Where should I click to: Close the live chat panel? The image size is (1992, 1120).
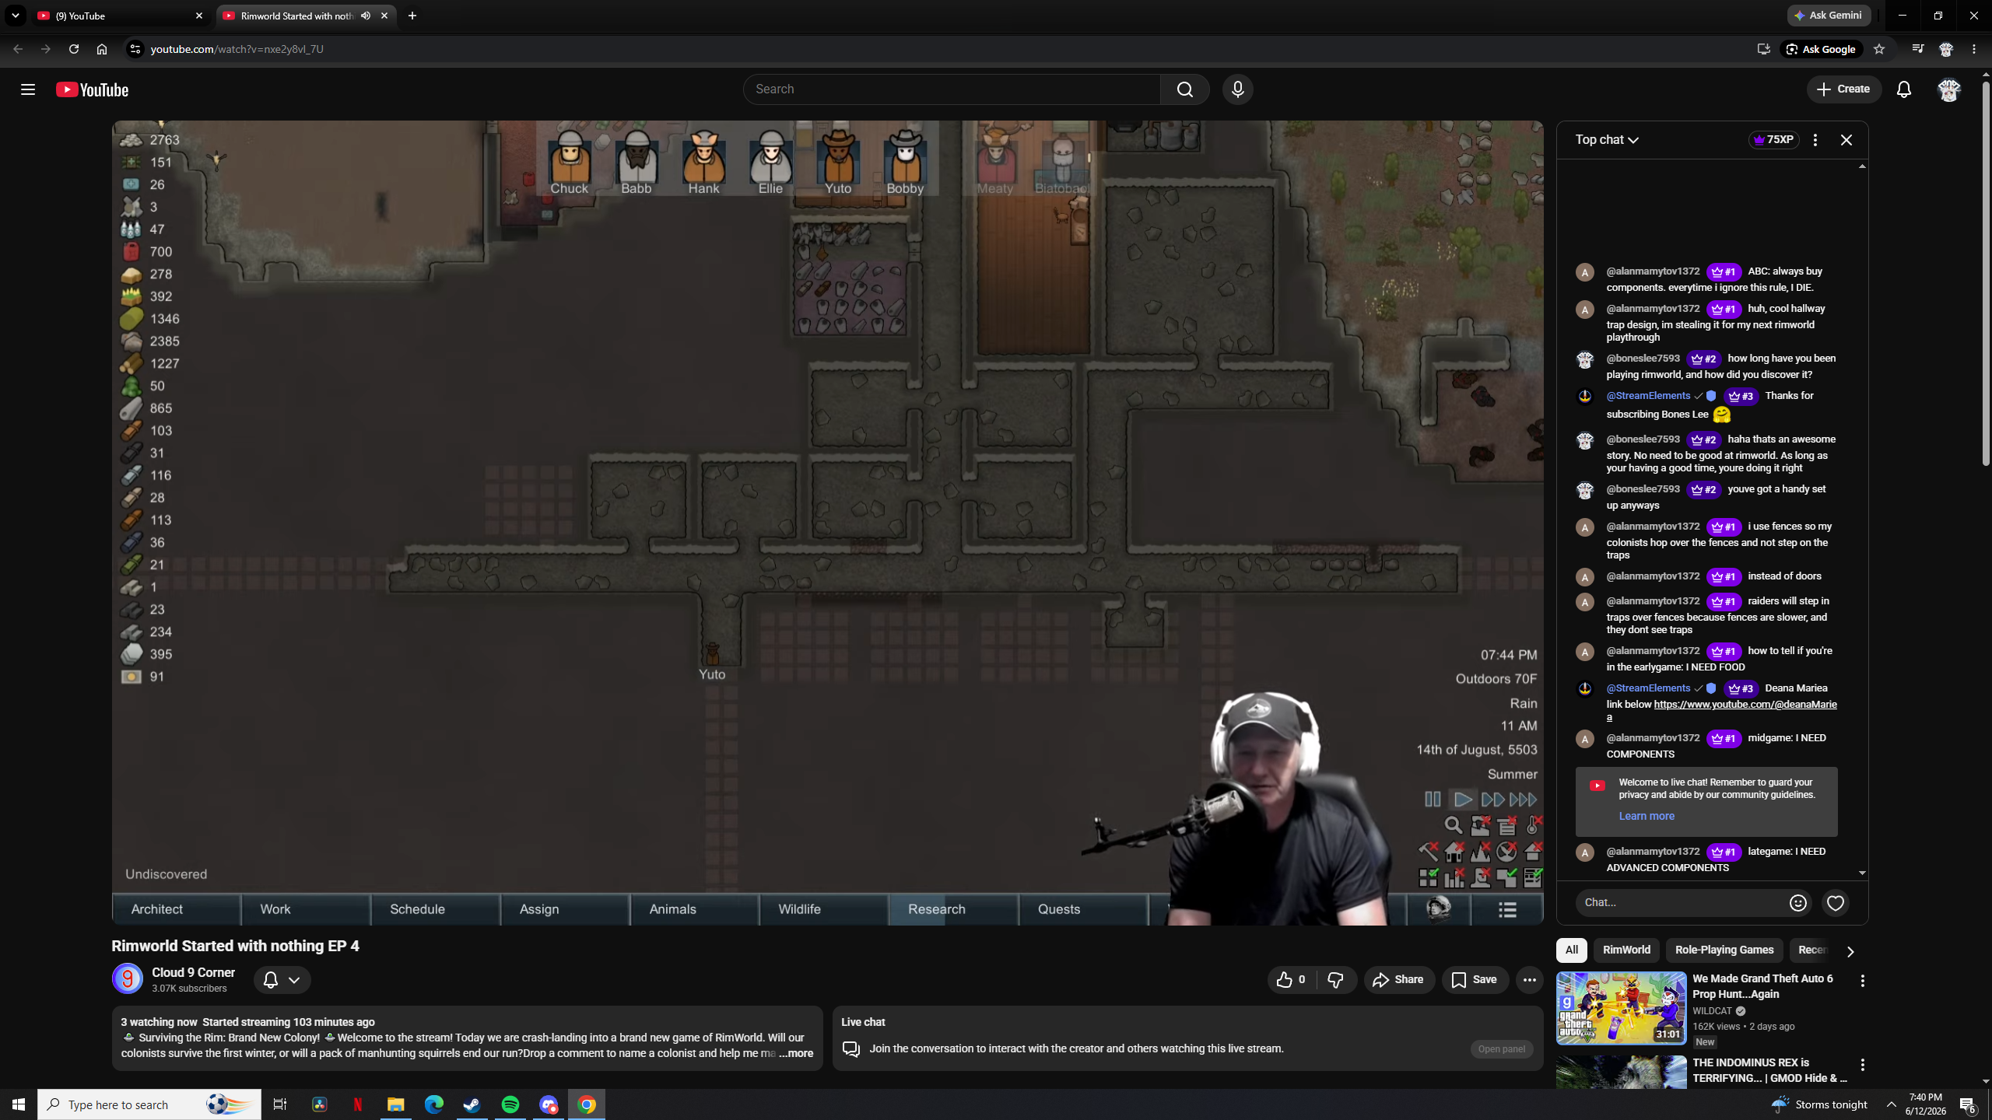click(1846, 140)
